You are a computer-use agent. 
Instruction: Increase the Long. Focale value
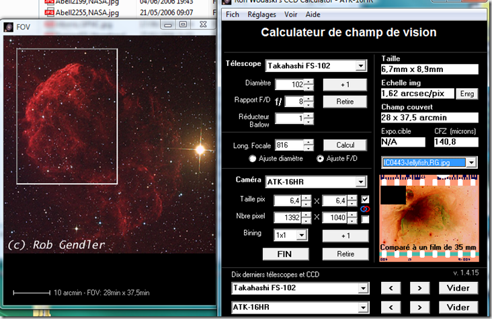pos(309,143)
